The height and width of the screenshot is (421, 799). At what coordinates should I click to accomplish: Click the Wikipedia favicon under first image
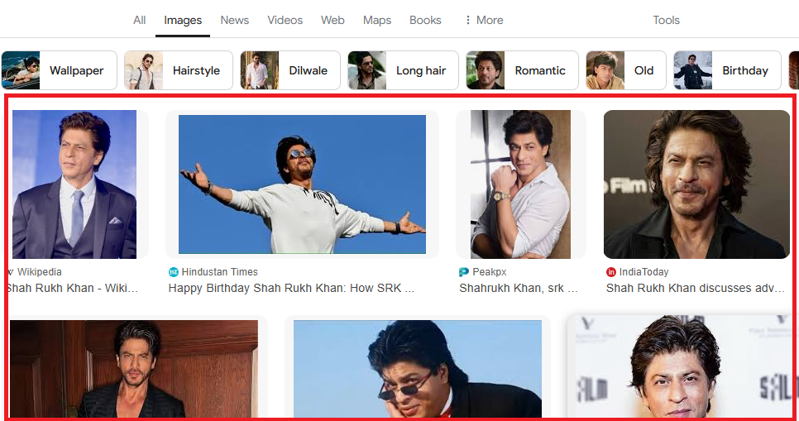10,272
